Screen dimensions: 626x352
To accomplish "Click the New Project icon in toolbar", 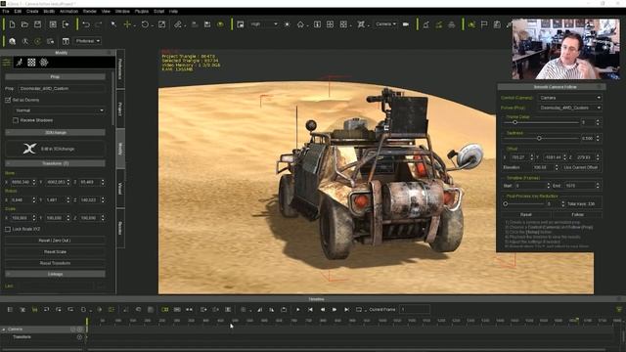I will pos(12,24).
